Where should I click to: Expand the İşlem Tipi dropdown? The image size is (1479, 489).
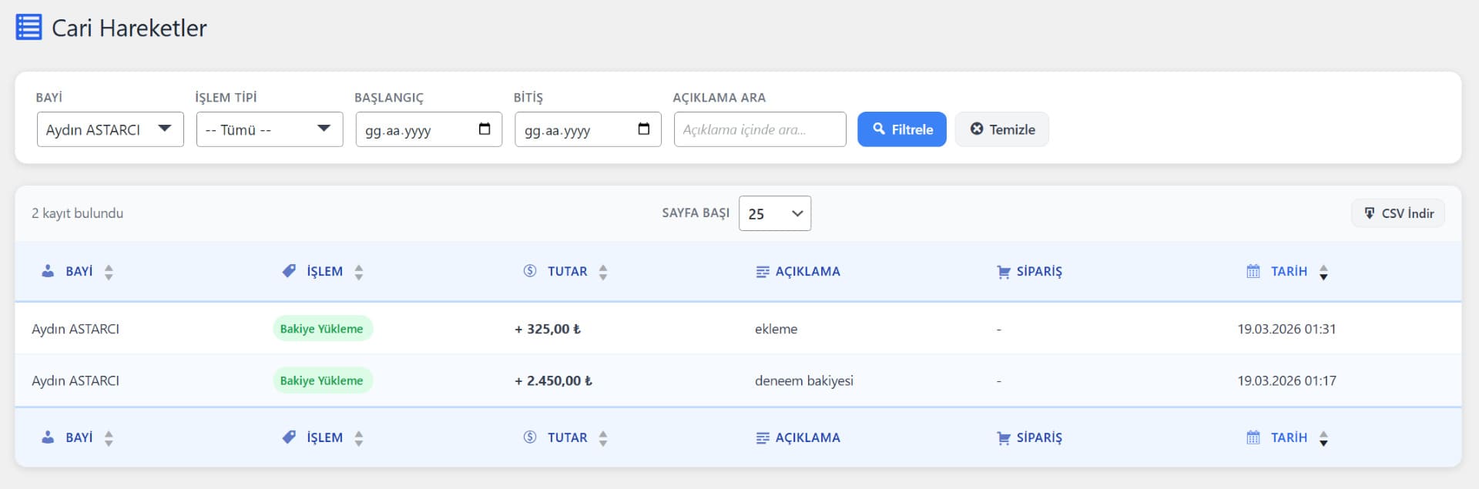tap(270, 129)
